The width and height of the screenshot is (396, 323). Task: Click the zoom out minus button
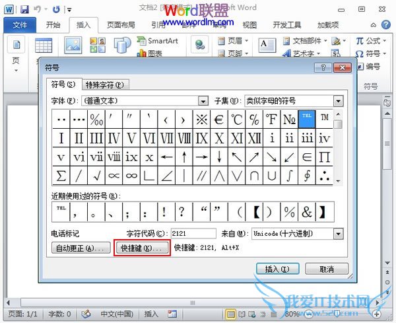pos(310,314)
